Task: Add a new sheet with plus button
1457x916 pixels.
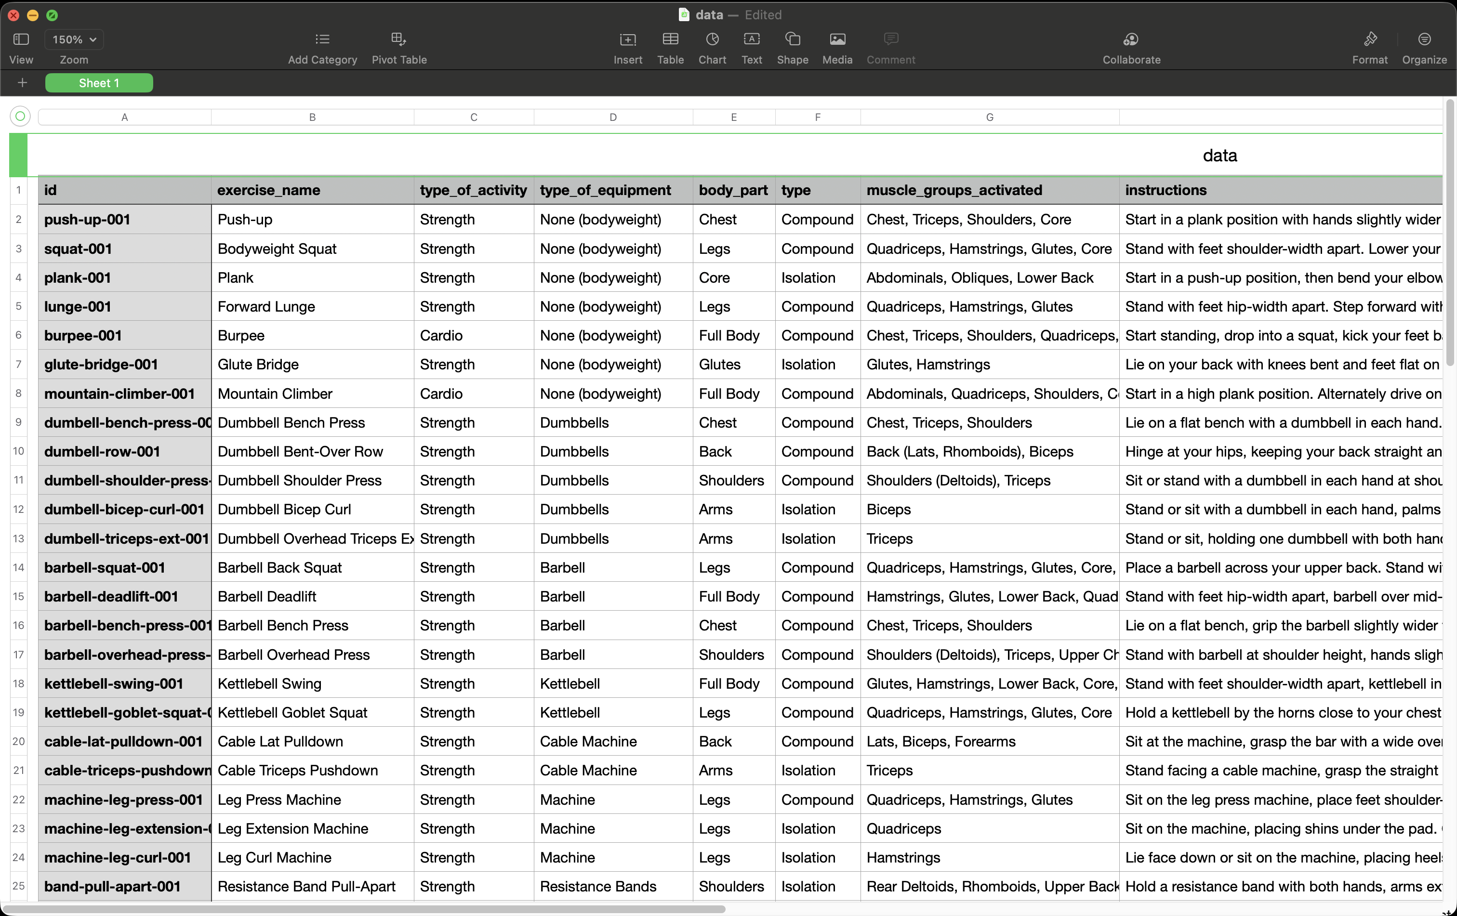Action: point(22,83)
